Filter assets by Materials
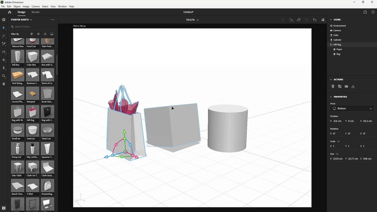This screenshot has width=377, height=212. [x=38, y=34]
